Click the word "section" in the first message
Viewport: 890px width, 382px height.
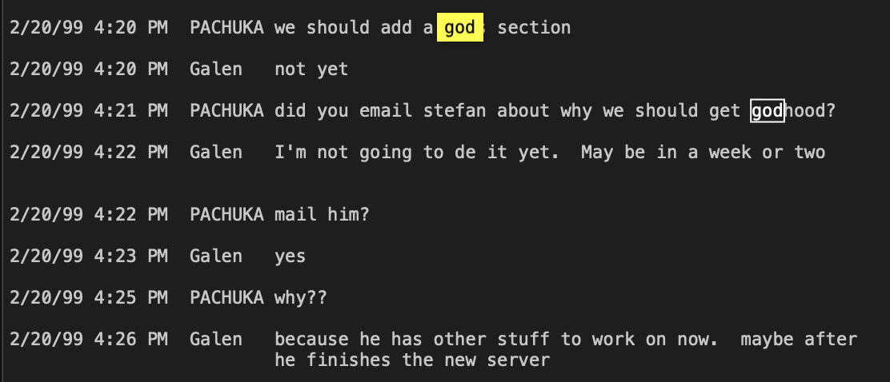pos(534,28)
